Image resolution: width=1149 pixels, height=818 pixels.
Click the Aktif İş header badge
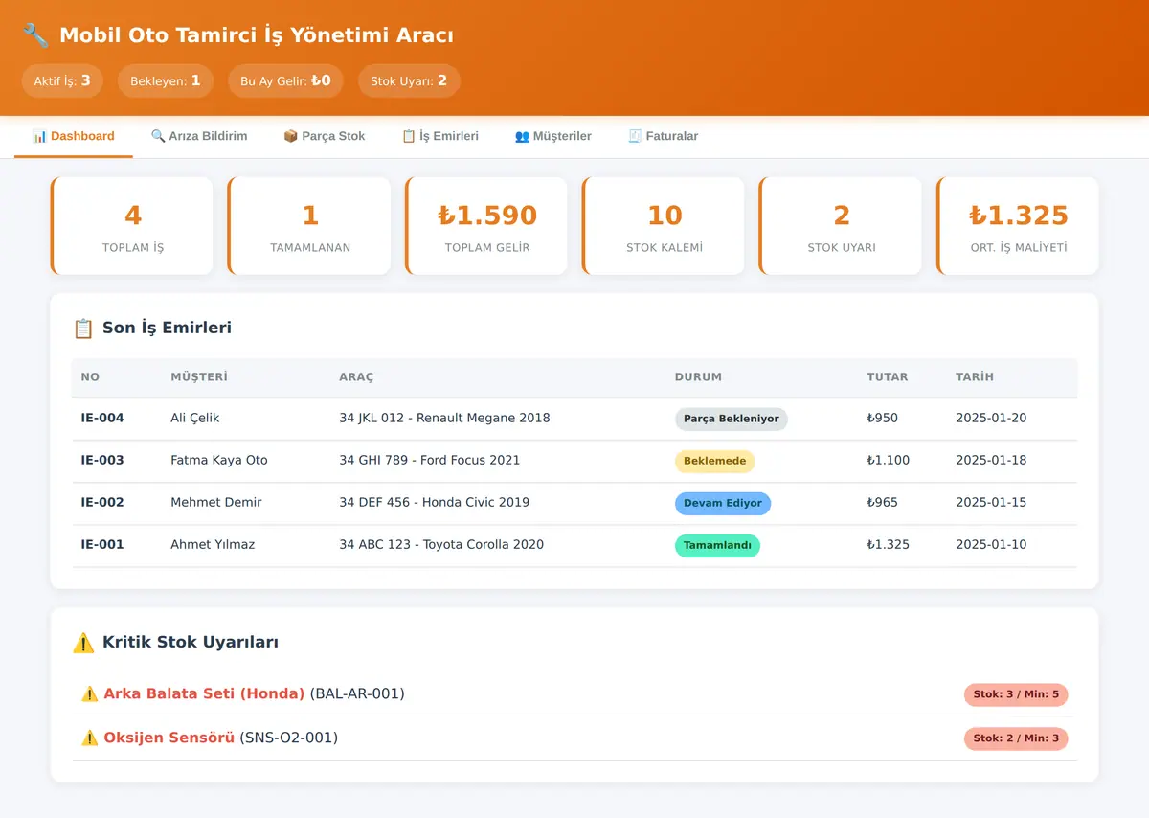tap(62, 81)
